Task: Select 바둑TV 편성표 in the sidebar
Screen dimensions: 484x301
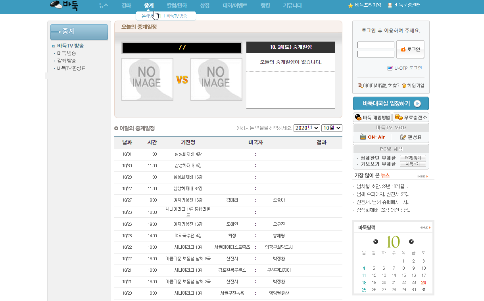Action: pos(71,68)
